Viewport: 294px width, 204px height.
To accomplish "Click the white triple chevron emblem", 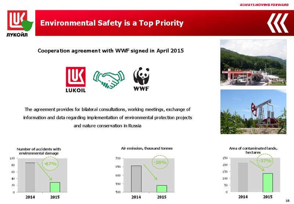I will (x=278, y=23).
